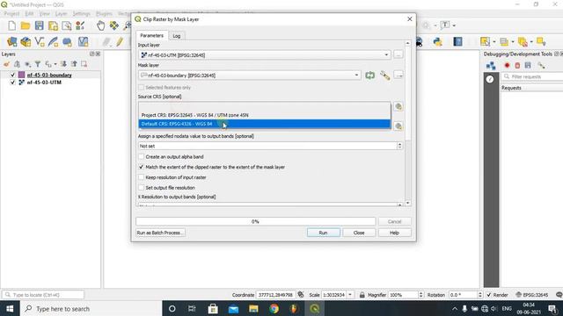
Task: Click the nodata value Not set field
Action: 267,146
